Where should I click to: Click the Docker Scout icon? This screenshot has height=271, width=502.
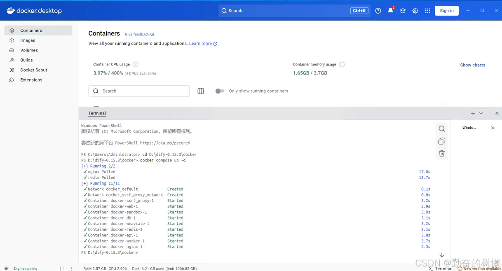click(x=12, y=70)
